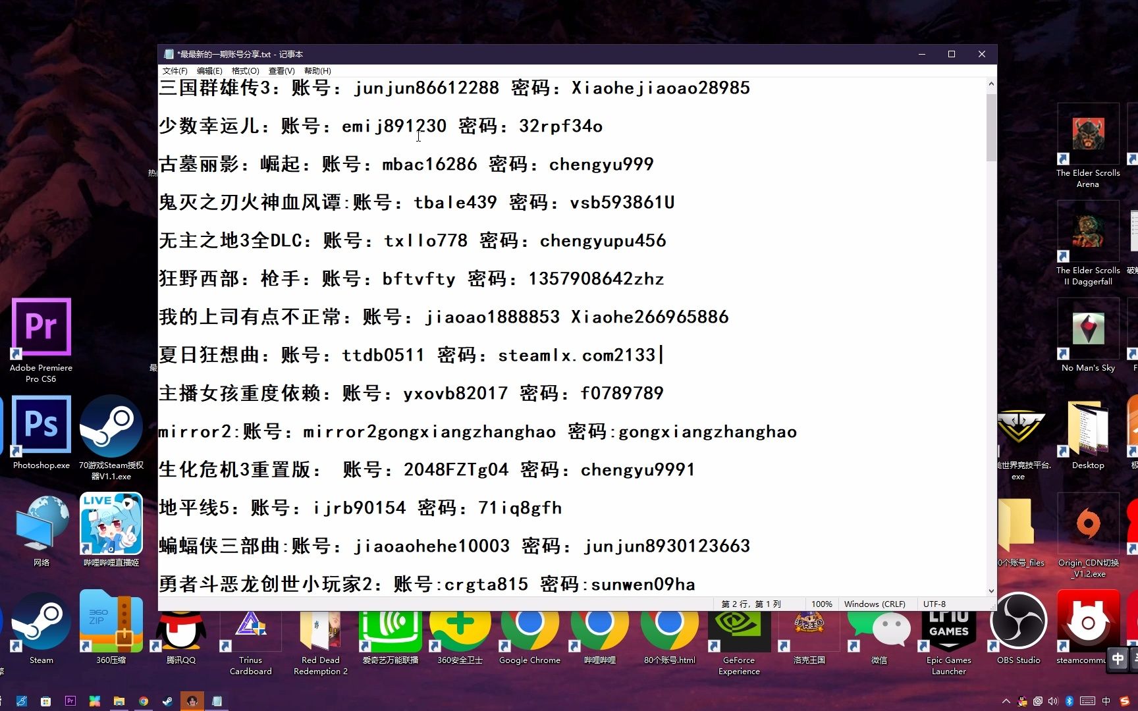Click the Premiere Pro taskbar icon
This screenshot has width=1138, height=711.
click(x=70, y=701)
